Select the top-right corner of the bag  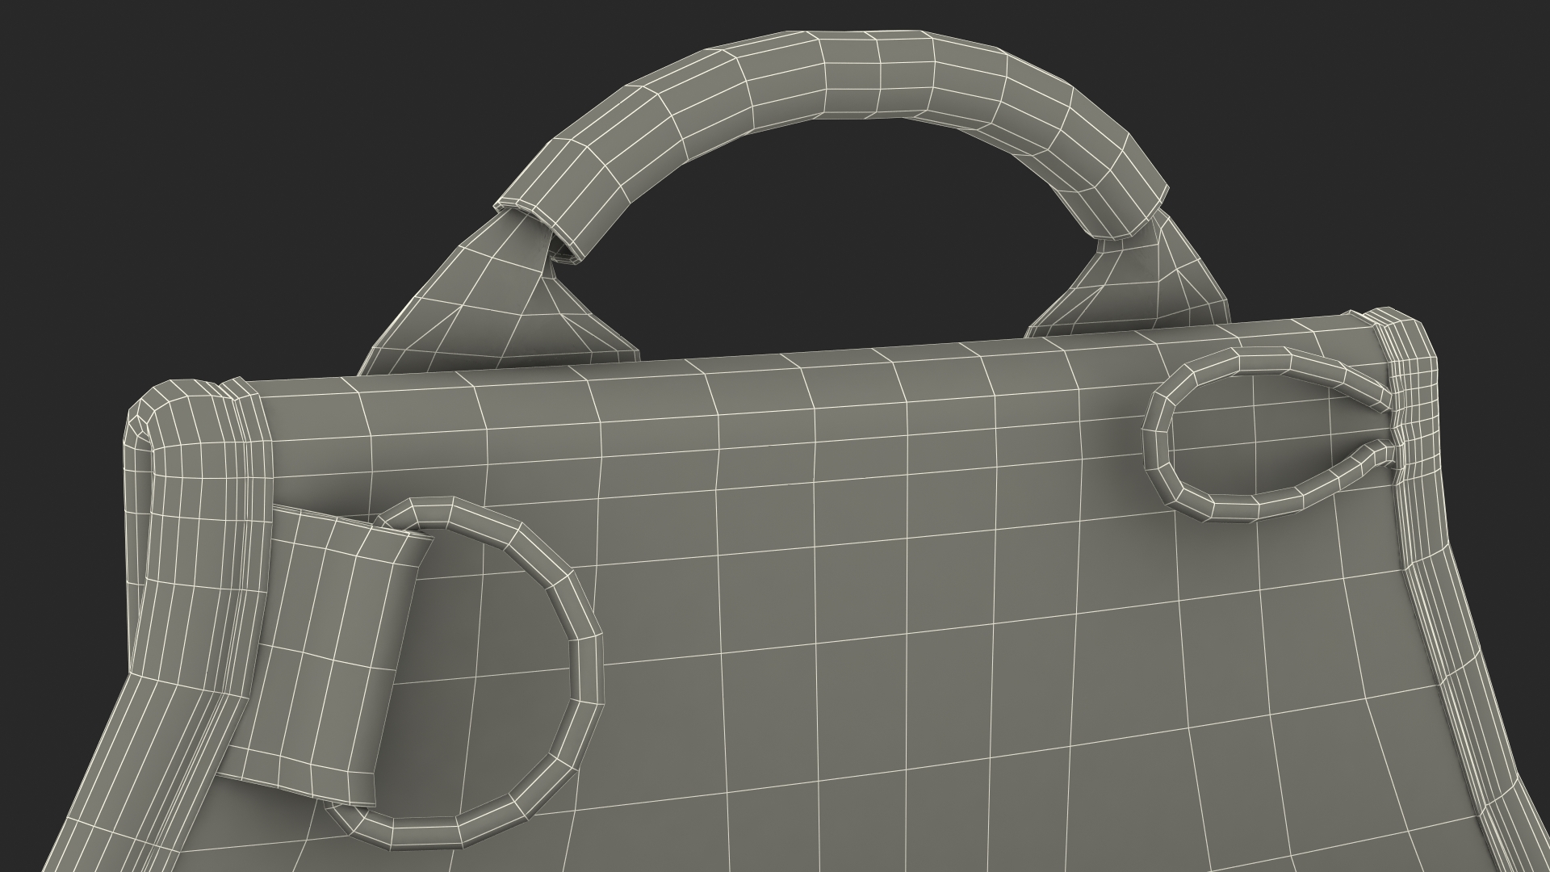tap(1405, 335)
